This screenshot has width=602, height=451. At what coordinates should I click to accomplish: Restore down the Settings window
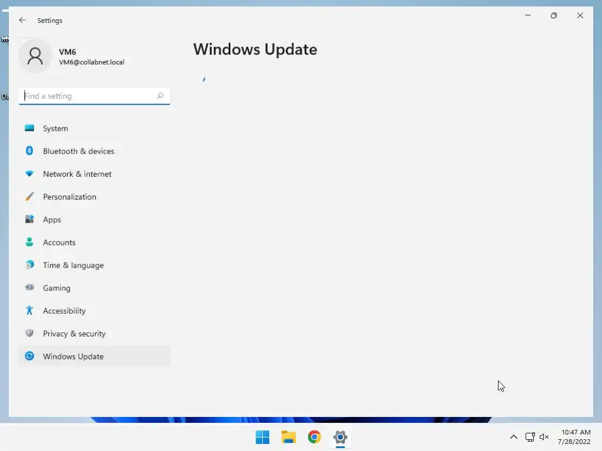click(554, 15)
